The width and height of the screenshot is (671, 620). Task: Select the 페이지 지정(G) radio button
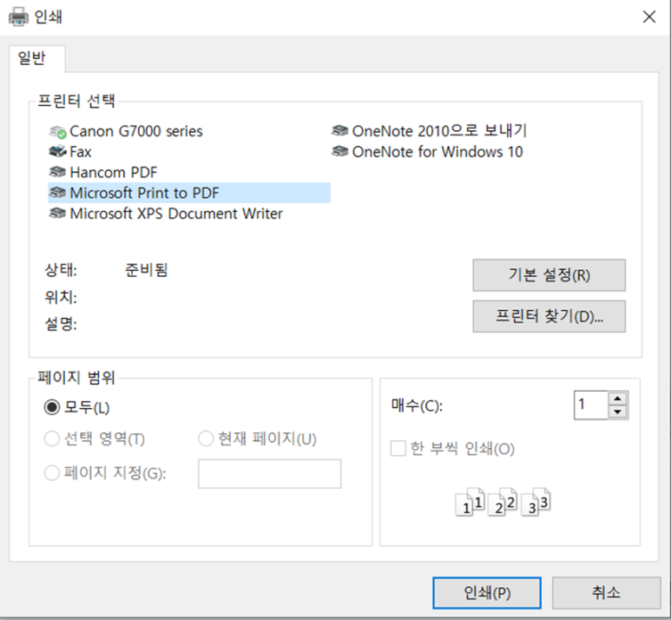[x=52, y=473]
